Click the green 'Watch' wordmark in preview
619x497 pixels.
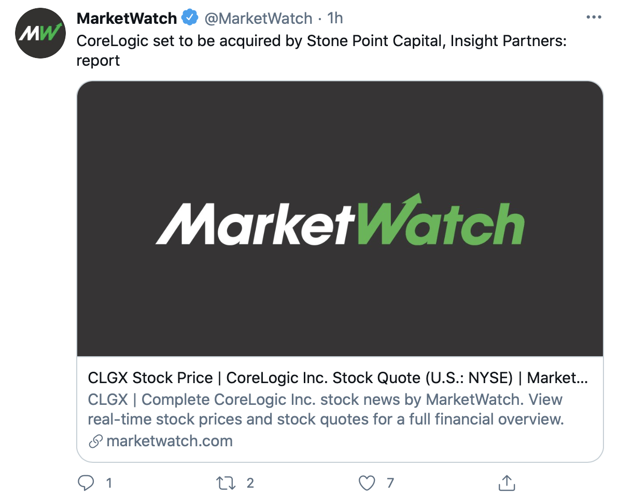click(440, 221)
